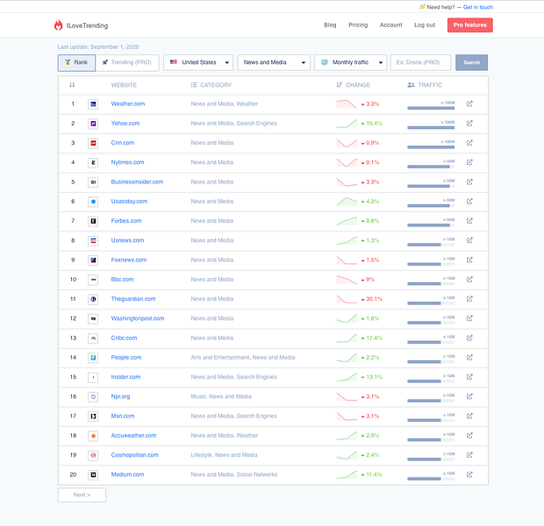
Task: Open external link icon for Cnn.com row
Action: click(469, 143)
